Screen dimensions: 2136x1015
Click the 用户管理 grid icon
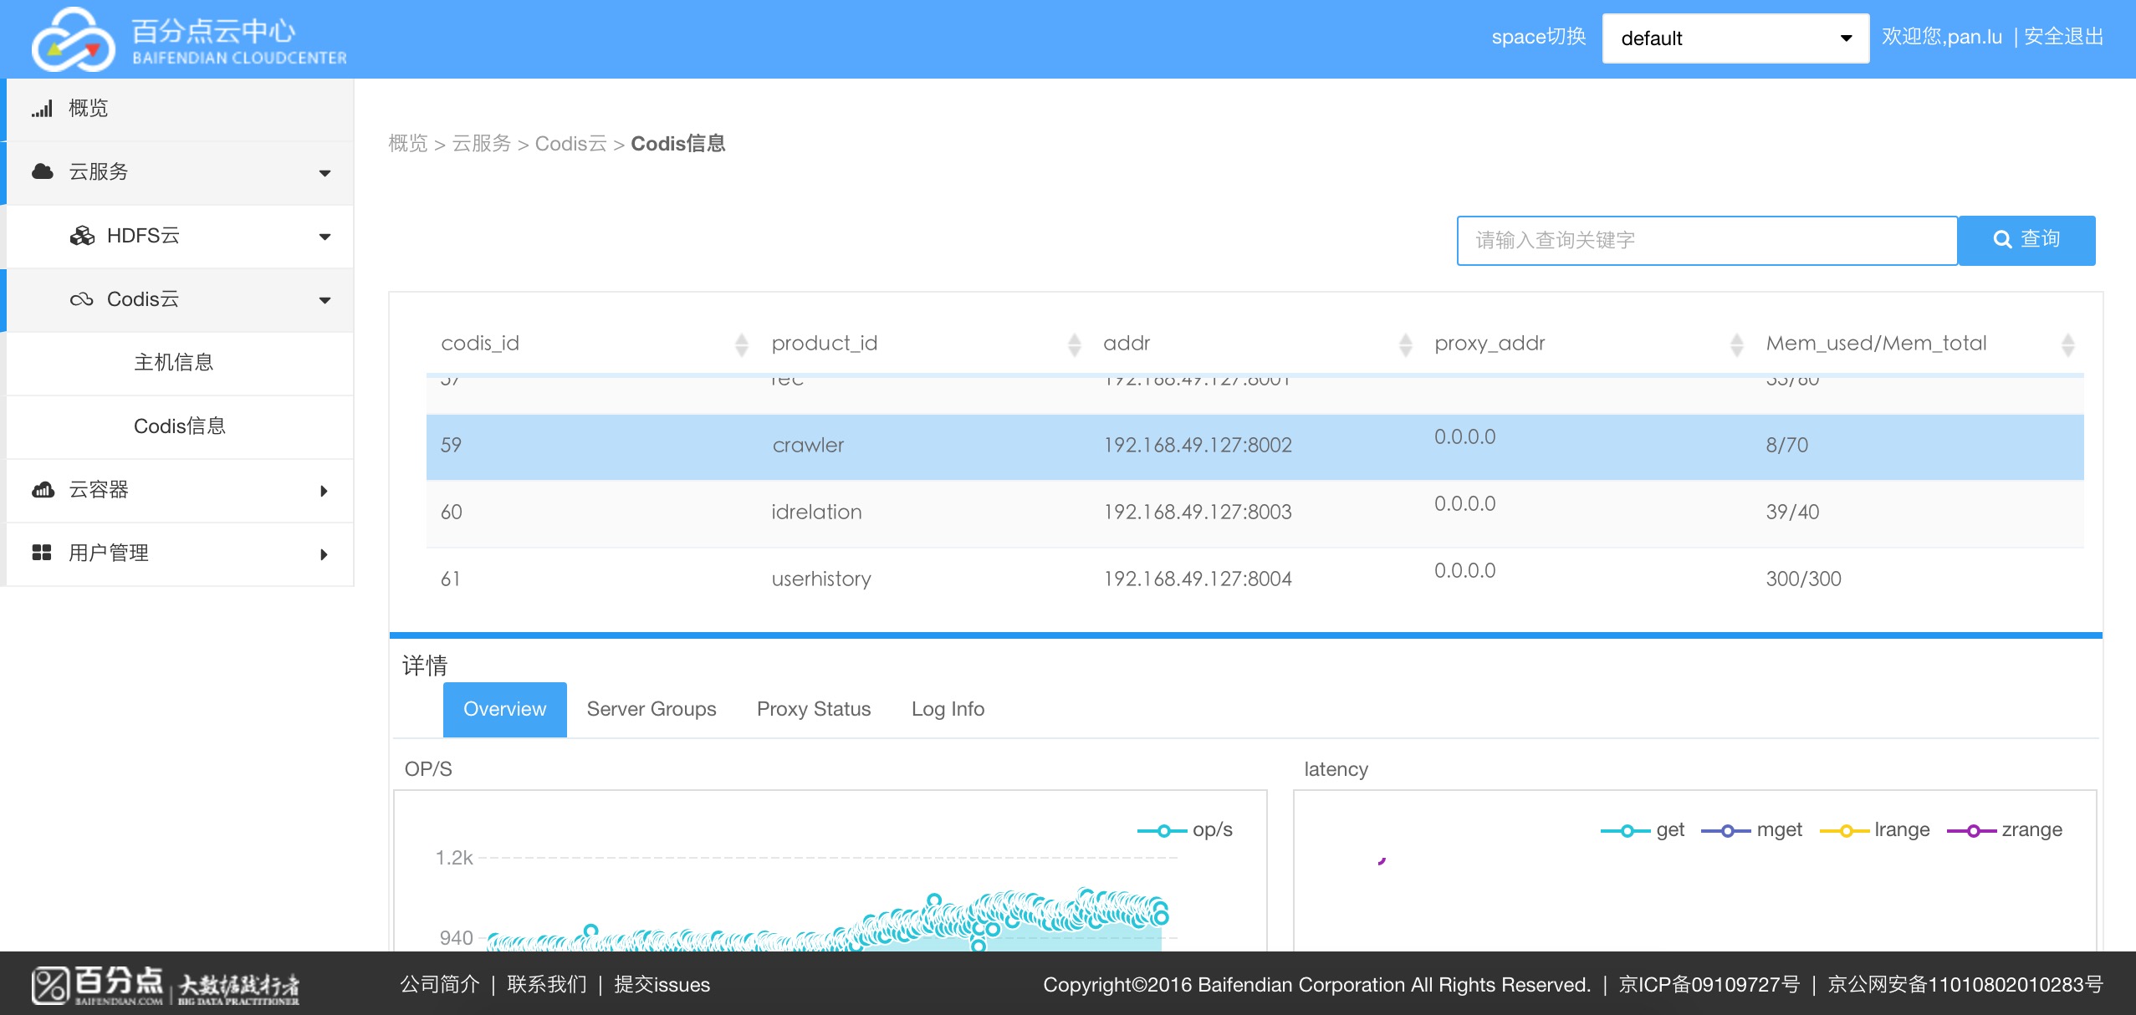[x=42, y=553]
